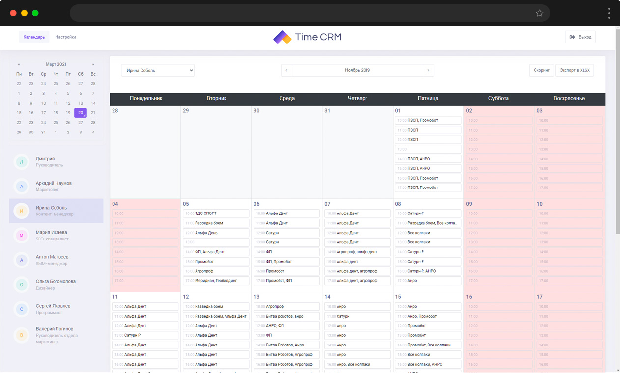The image size is (620, 373).
Task: Click the Экспорт в XLSX button
Action: [574, 70]
